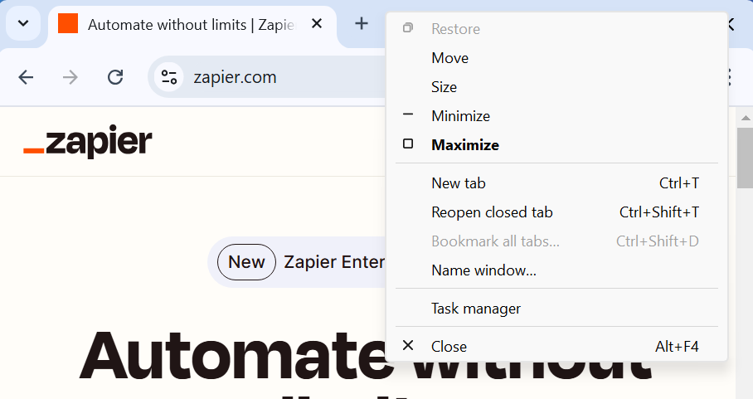Click the New badge pill
753x399 pixels.
pos(246,262)
